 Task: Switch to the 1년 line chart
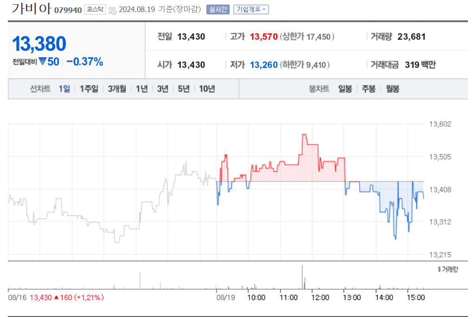pyautogui.click(x=142, y=89)
